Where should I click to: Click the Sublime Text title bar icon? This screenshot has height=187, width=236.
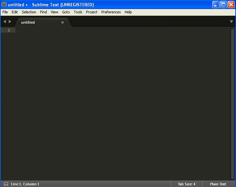(x=4, y=4)
